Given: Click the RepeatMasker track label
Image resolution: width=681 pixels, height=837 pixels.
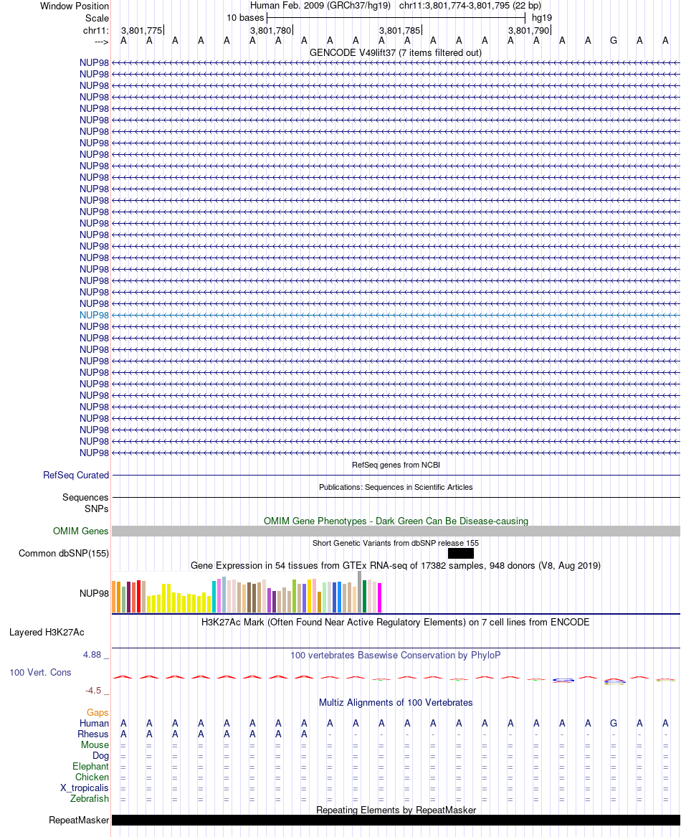Looking at the screenshot, I should pyautogui.click(x=78, y=821).
